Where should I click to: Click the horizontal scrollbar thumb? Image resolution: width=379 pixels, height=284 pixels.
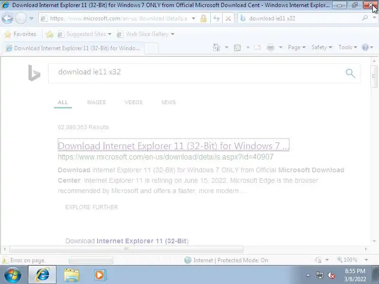[x=126, y=249]
